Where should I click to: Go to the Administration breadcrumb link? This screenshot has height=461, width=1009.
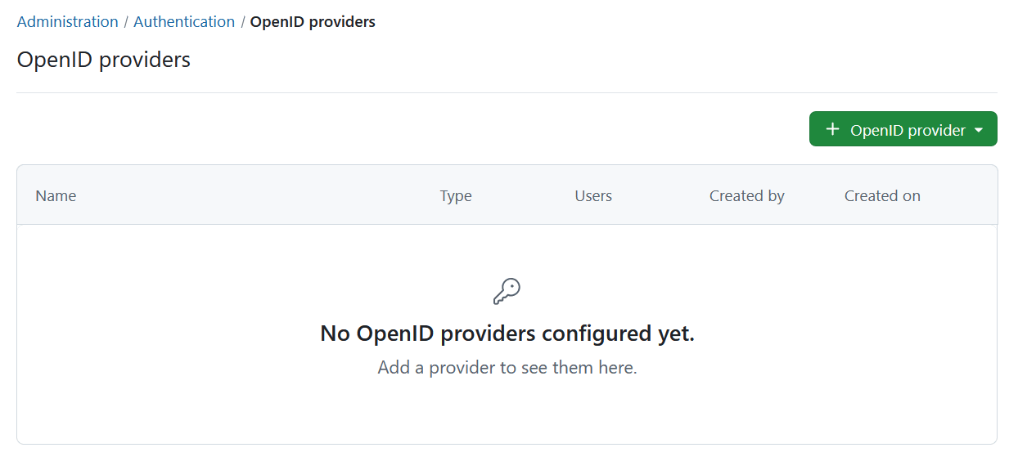click(67, 22)
